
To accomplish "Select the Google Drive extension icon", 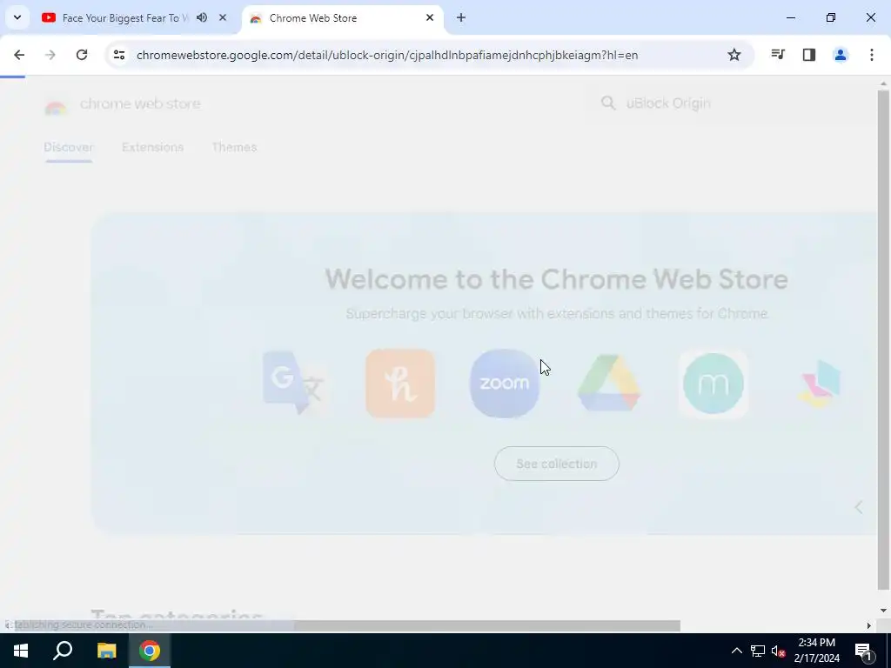I will [x=609, y=384].
